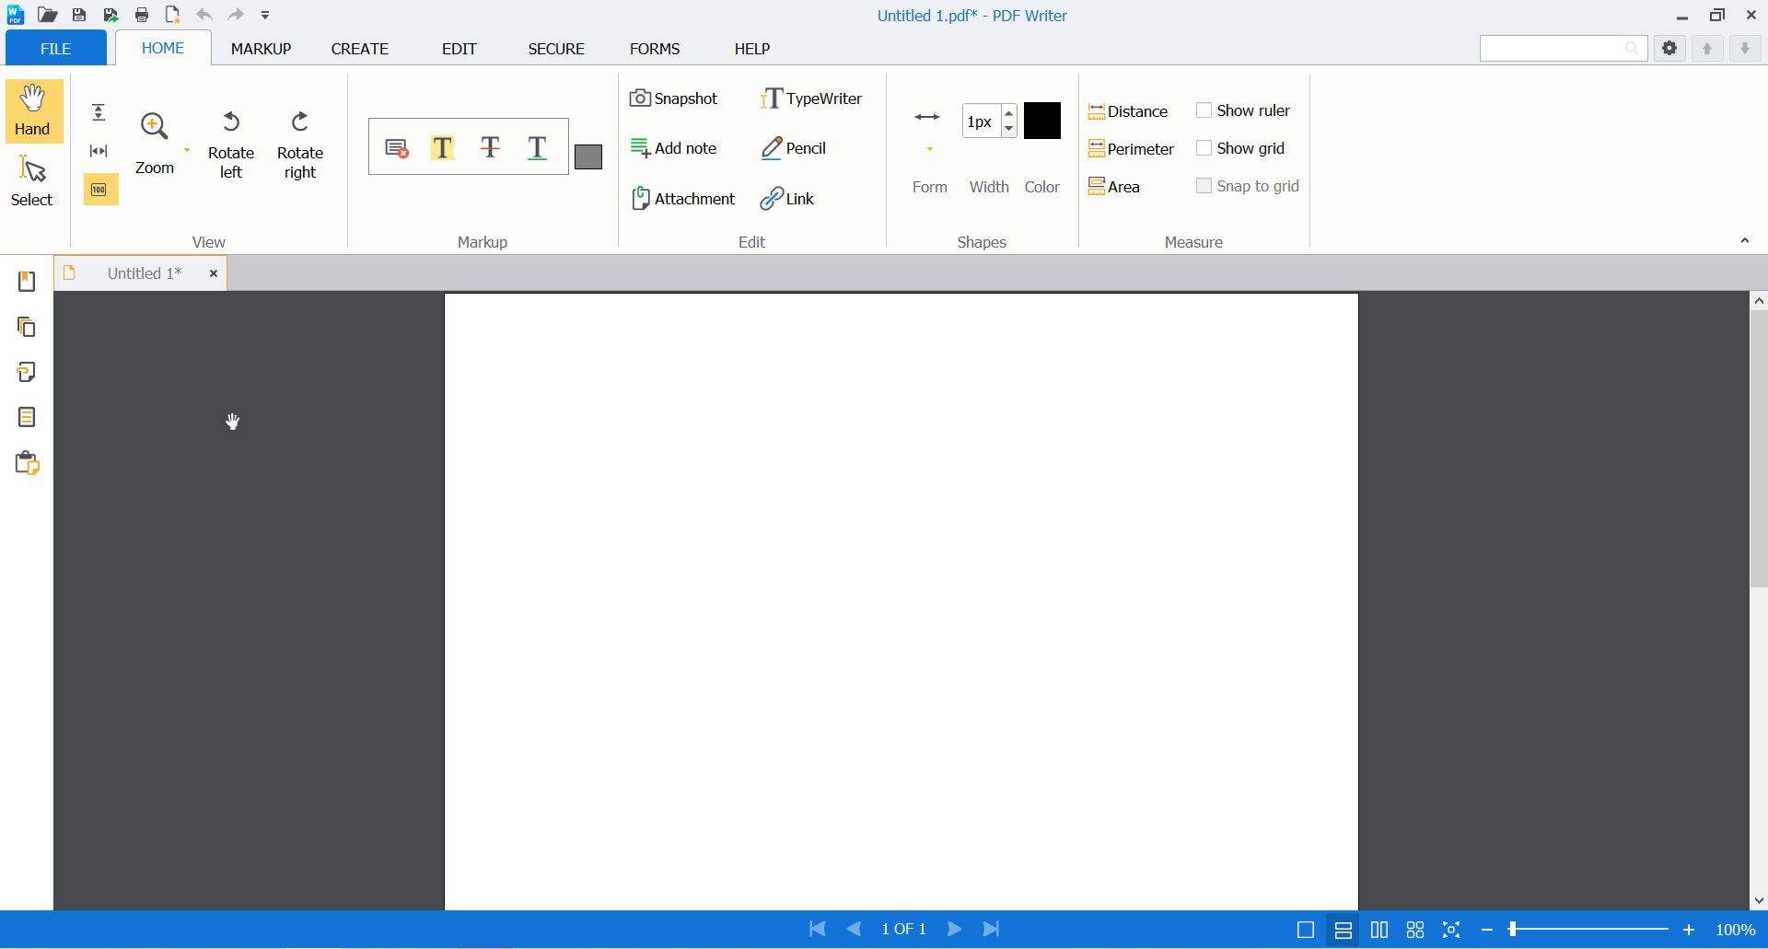Jump to the last page
Viewport: 1768px width, 949px height.
coord(992,930)
